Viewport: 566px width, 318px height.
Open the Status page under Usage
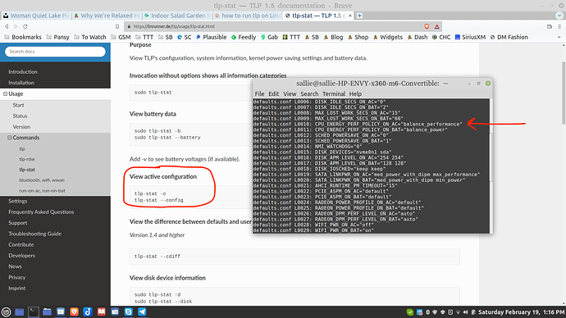coord(20,116)
